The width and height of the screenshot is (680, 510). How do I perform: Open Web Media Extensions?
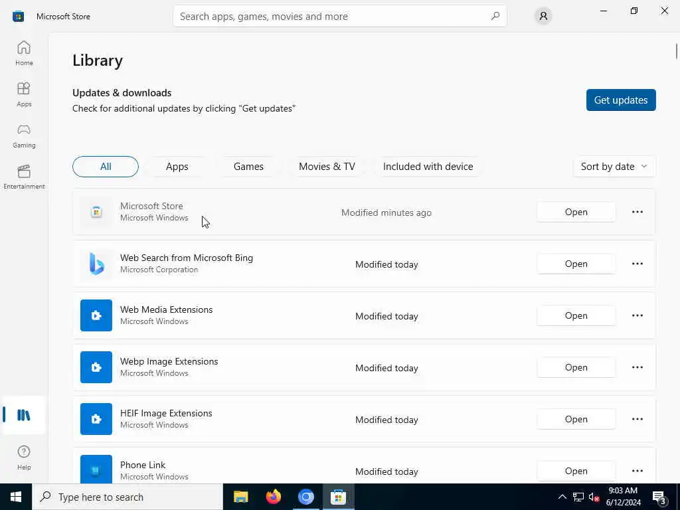coord(576,315)
